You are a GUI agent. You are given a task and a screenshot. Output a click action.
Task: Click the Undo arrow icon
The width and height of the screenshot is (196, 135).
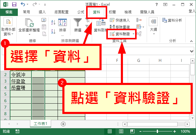point(23,4)
